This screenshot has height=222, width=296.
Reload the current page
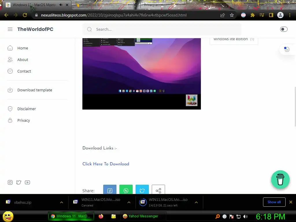(x=25, y=15)
